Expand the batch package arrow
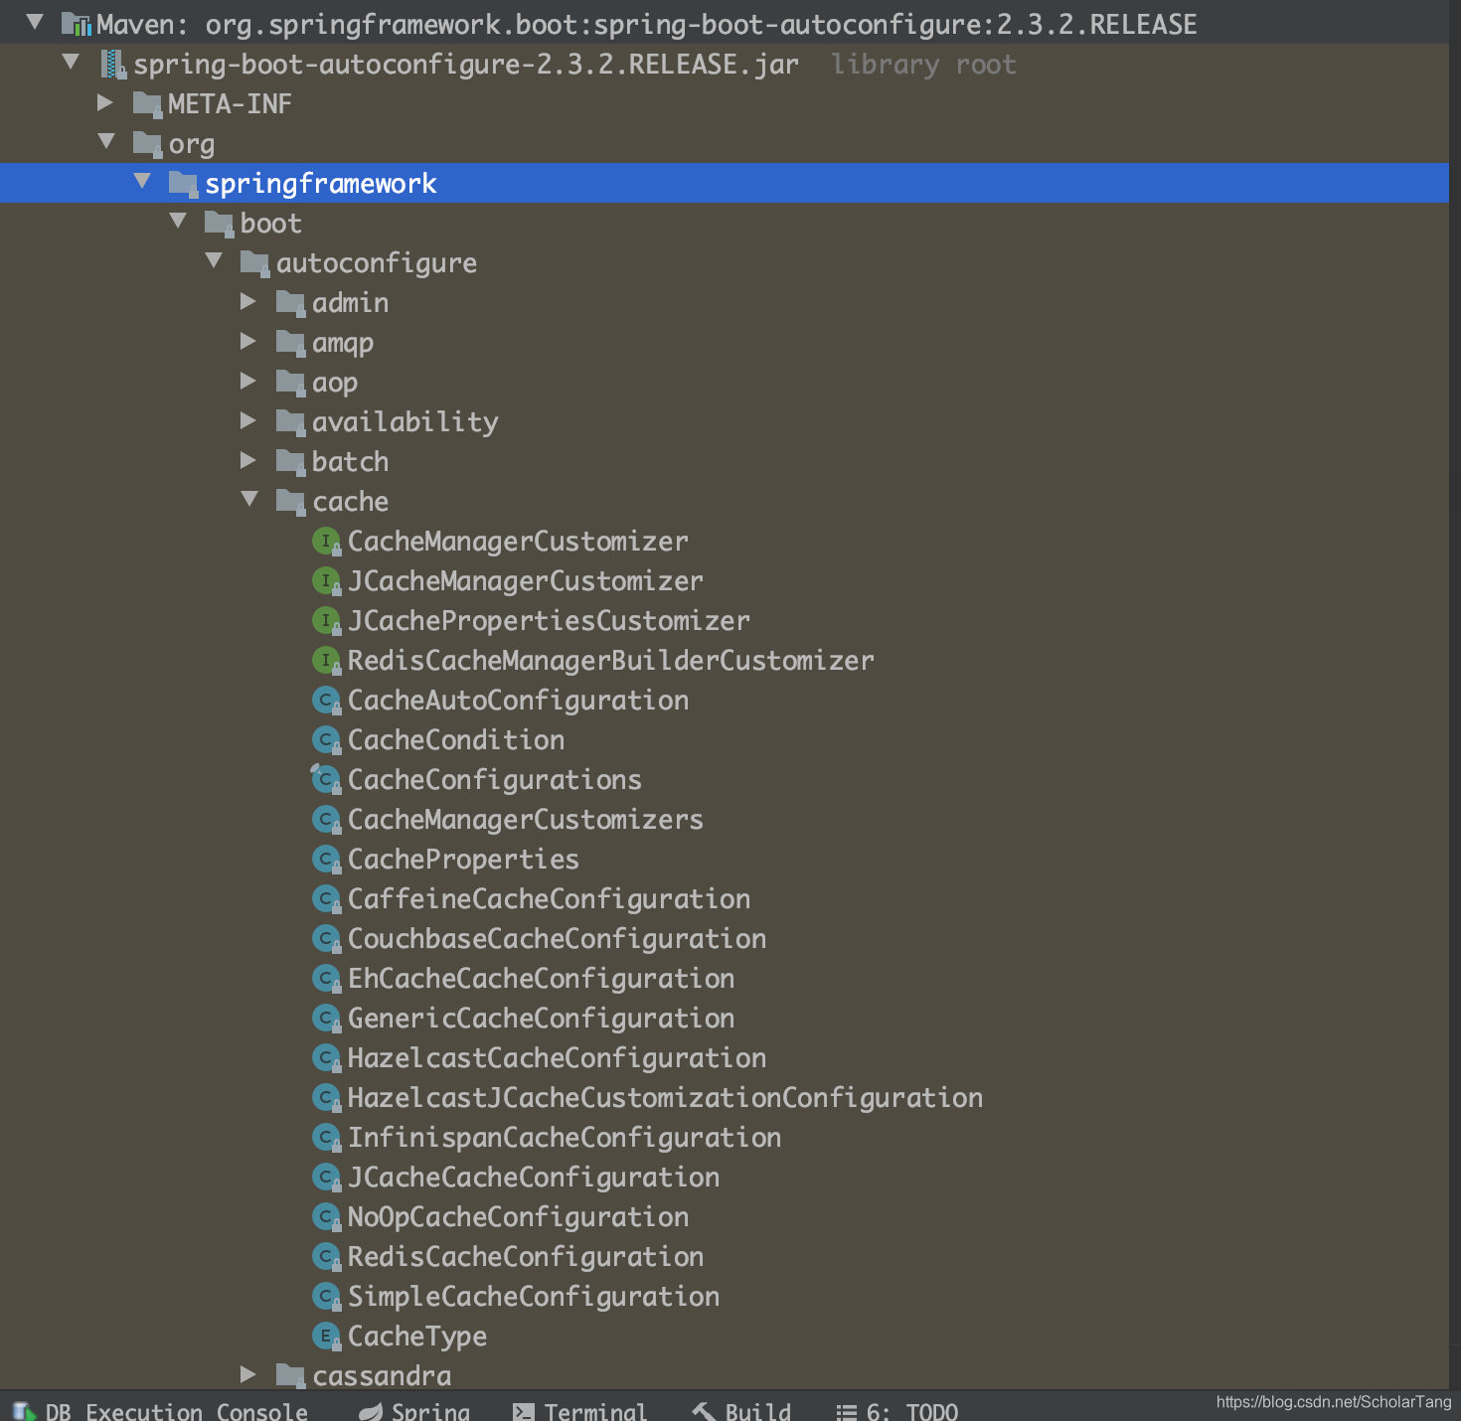The width and height of the screenshot is (1461, 1421). tap(248, 460)
